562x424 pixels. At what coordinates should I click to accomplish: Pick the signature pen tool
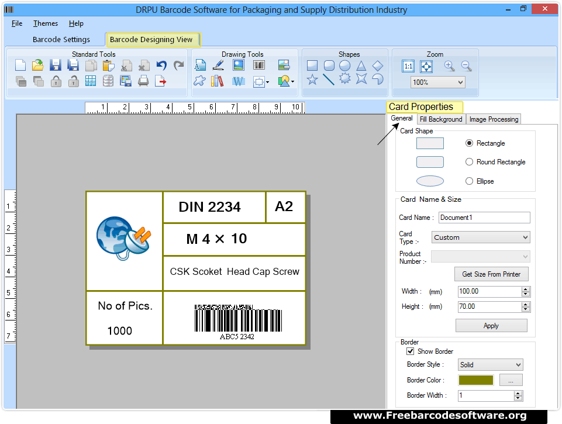(218, 66)
